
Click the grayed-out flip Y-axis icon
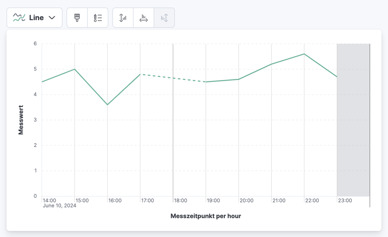pos(164,17)
